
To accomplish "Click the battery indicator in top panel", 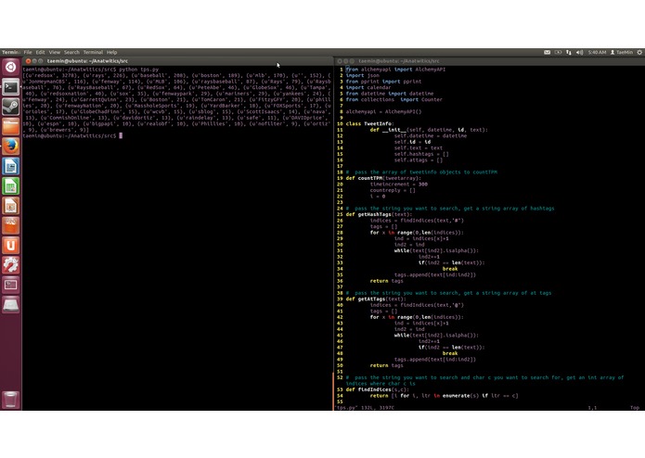I will click(558, 52).
